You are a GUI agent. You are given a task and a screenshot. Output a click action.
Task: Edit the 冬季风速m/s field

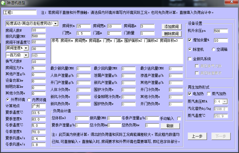tap(39, 145)
